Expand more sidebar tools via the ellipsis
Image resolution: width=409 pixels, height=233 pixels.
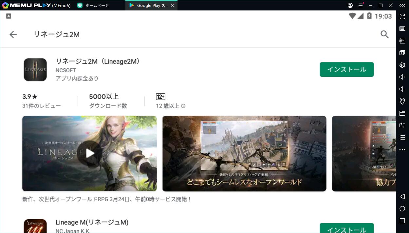[402, 149]
